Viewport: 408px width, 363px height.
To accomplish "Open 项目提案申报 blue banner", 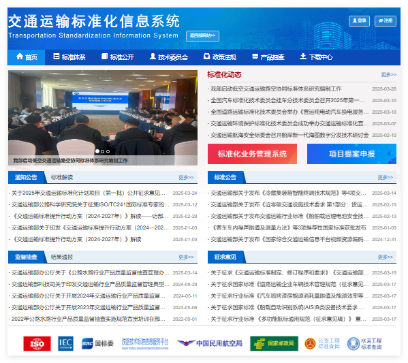I will click(x=351, y=154).
